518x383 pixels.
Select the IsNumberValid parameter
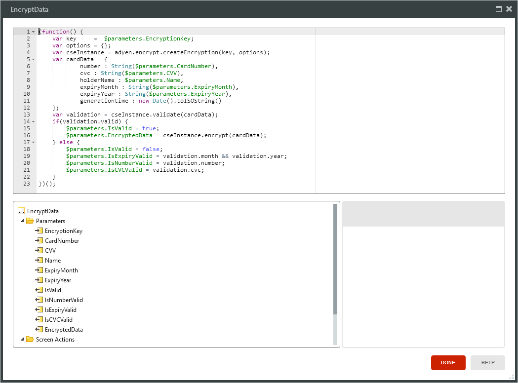click(x=64, y=300)
